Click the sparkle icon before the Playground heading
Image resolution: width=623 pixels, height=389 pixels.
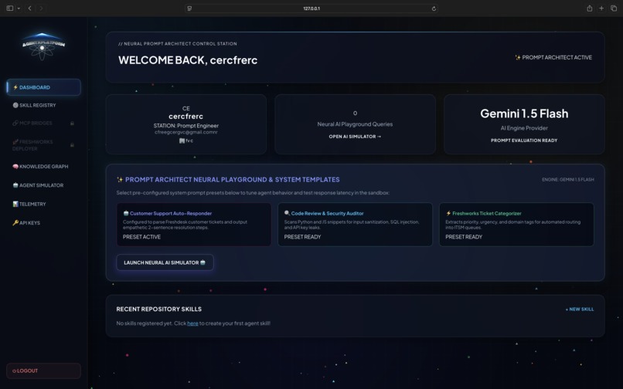pyautogui.click(x=120, y=180)
